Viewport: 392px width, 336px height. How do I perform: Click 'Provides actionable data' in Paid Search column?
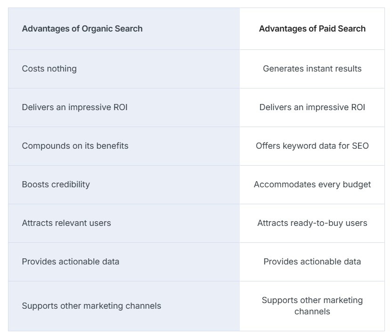(312, 262)
